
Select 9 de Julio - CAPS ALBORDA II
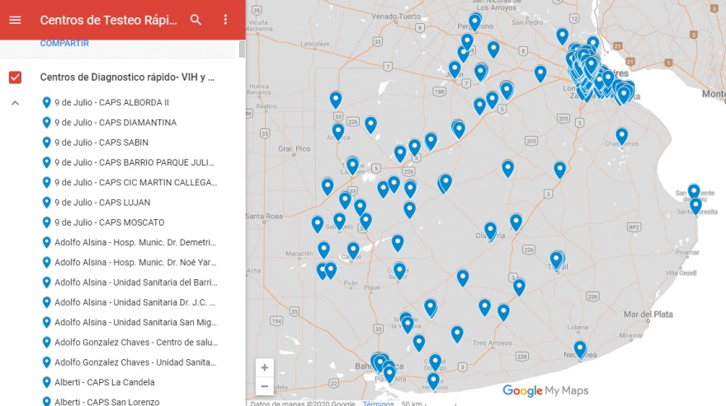point(111,103)
